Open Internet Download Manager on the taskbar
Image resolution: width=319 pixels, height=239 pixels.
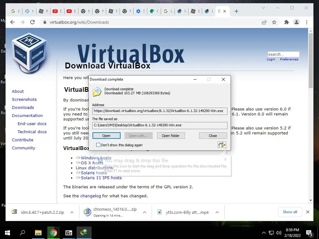coord(84,233)
